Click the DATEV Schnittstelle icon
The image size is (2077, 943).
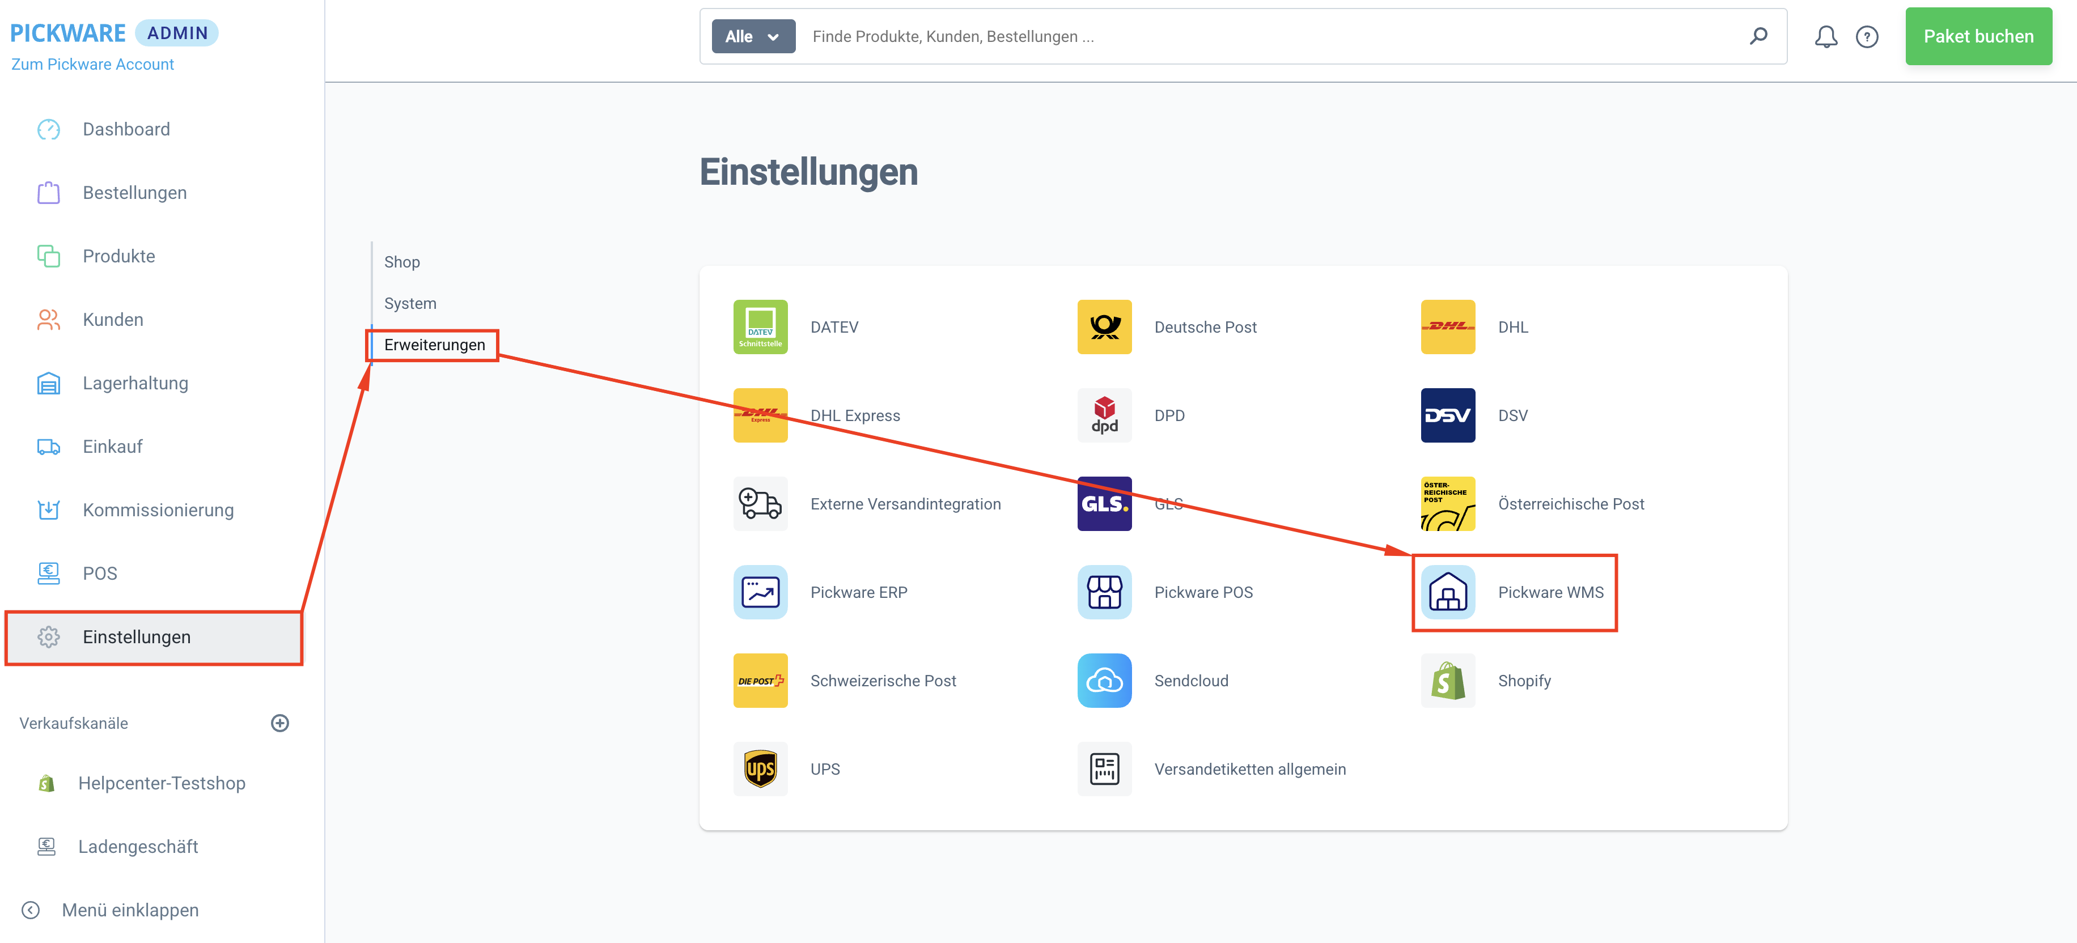pyautogui.click(x=760, y=327)
